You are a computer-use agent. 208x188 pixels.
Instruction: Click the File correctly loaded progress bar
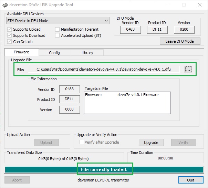[x=104, y=170]
